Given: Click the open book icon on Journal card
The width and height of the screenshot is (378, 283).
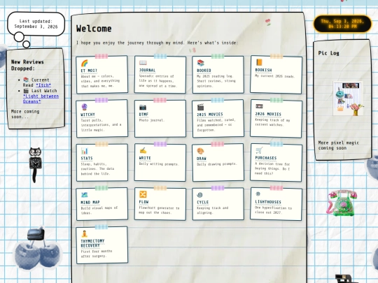Looking at the screenshot, I should (143, 63).
